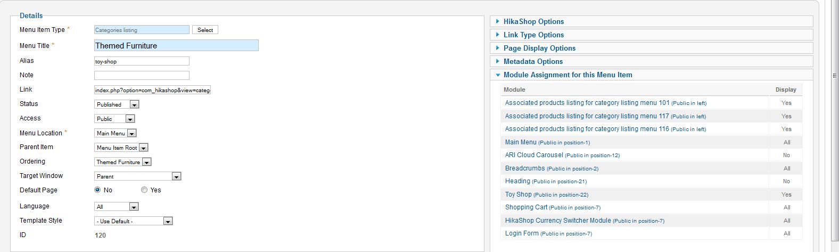Collapse Module Assignment for this Menu Item
Screen dimensions: 839x252
(x=567, y=75)
